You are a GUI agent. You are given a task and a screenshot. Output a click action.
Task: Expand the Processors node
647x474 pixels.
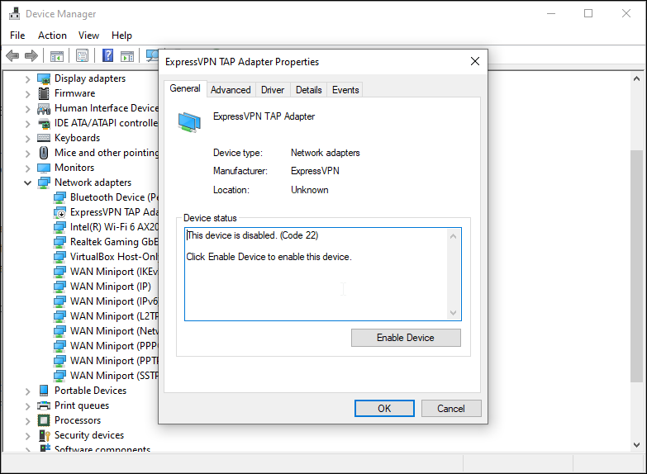(x=27, y=420)
